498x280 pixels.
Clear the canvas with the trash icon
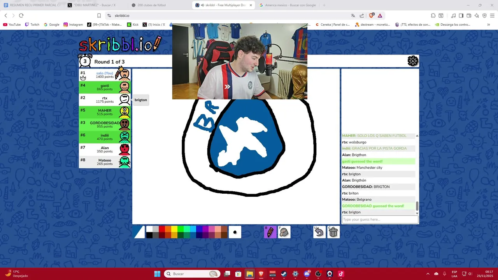(x=333, y=232)
